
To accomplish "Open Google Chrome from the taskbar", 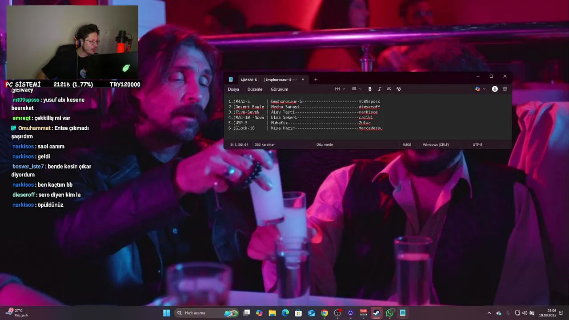I will 325,313.
